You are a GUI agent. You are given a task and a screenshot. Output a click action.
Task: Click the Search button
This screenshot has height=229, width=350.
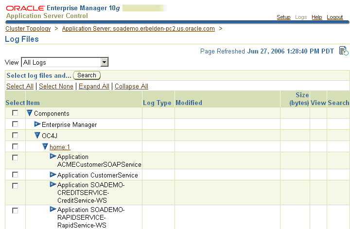click(x=87, y=75)
